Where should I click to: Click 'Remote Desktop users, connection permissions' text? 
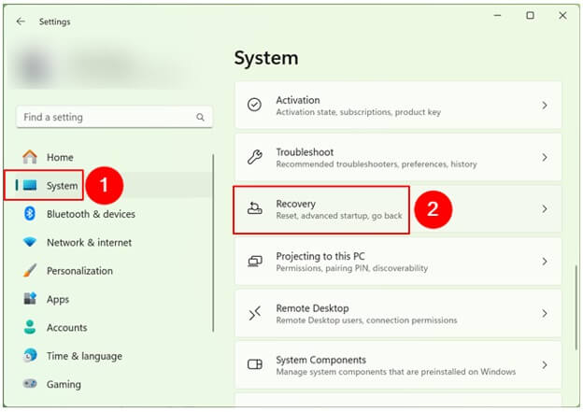pos(366,320)
